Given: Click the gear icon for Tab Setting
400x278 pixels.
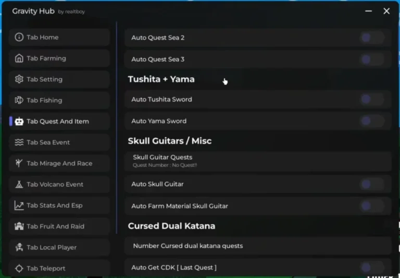Looking at the screenshot, I should (x=19, y=79).
